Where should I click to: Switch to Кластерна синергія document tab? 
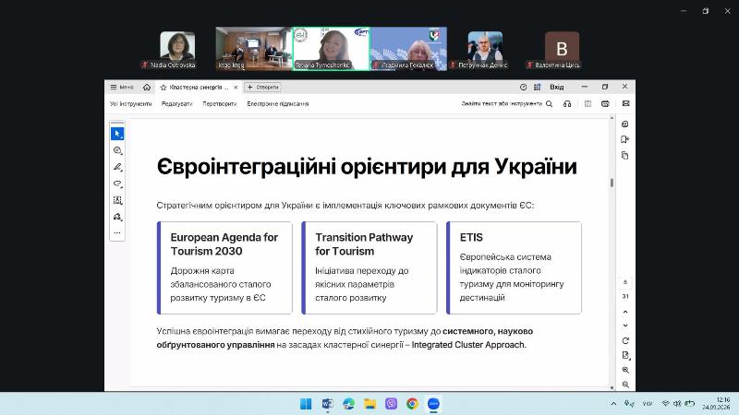pos(199,87)
